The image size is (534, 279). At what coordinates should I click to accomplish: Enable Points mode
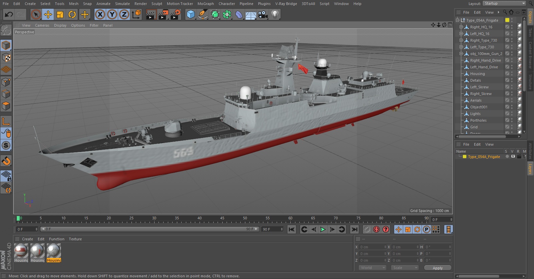(x=6, y=82)
